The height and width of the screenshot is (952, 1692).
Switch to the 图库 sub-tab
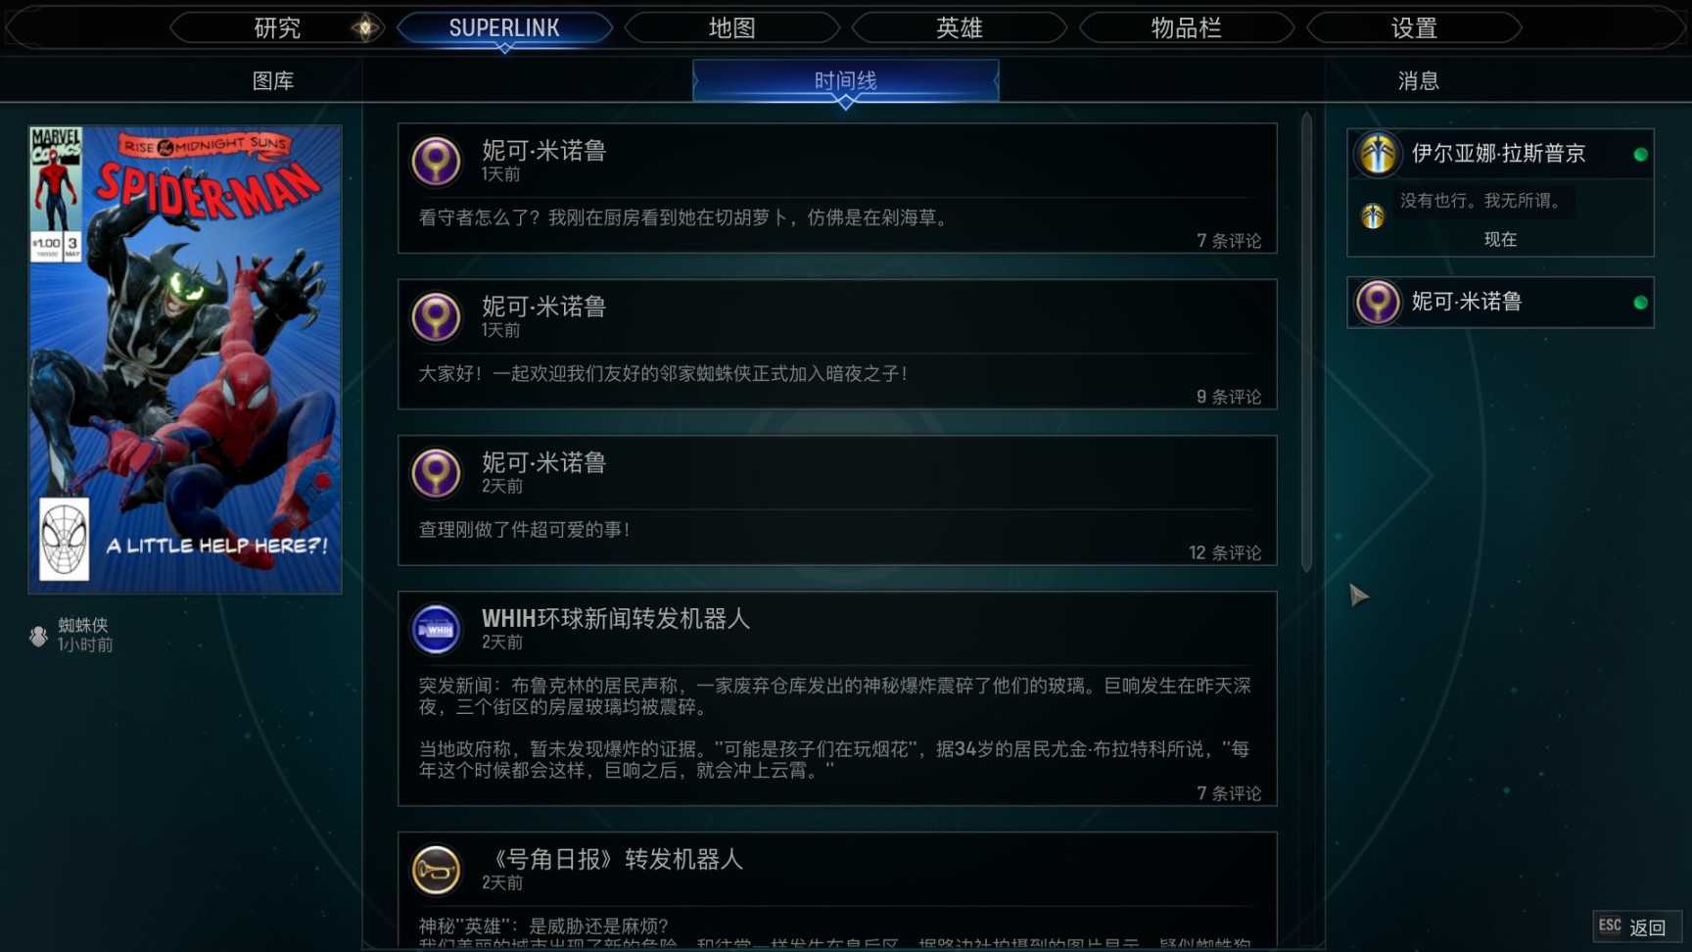273,81
